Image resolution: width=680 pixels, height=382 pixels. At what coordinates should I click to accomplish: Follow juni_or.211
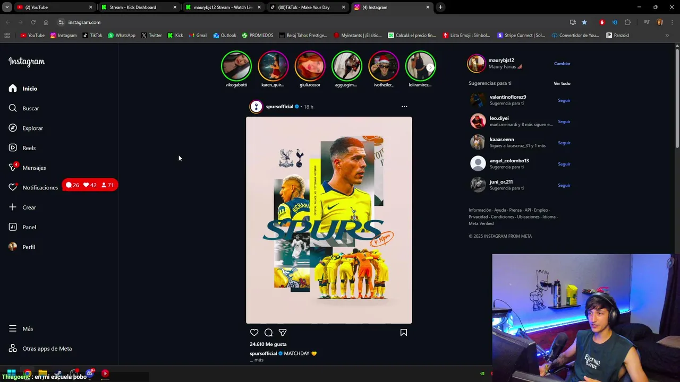tap(564, 185)
